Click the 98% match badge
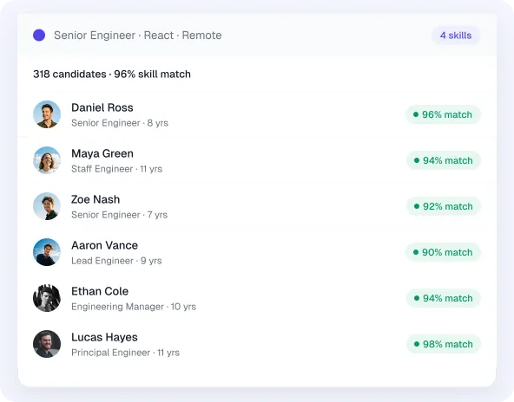514x402 pixels. pos(444,344)
